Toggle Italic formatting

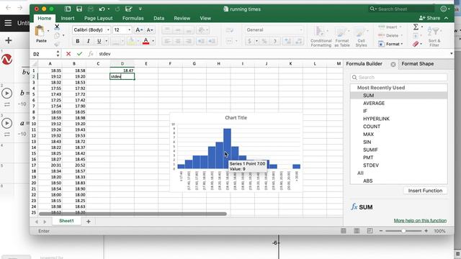(88, 41)
